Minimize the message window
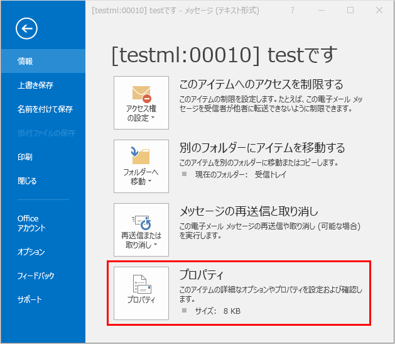The height and width of the screenshot is (344, 395). click(x=321, y=10)
